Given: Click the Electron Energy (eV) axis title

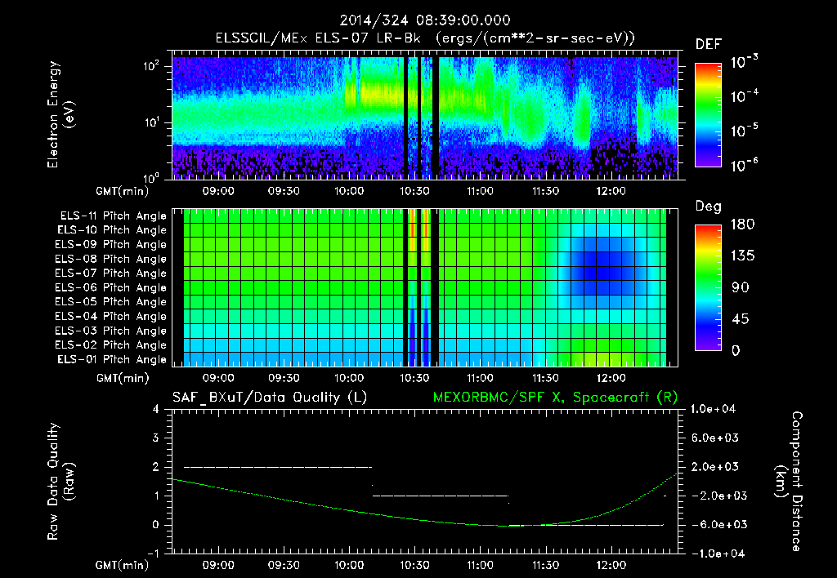Looking at the screenshot, I should coord(60,114).
